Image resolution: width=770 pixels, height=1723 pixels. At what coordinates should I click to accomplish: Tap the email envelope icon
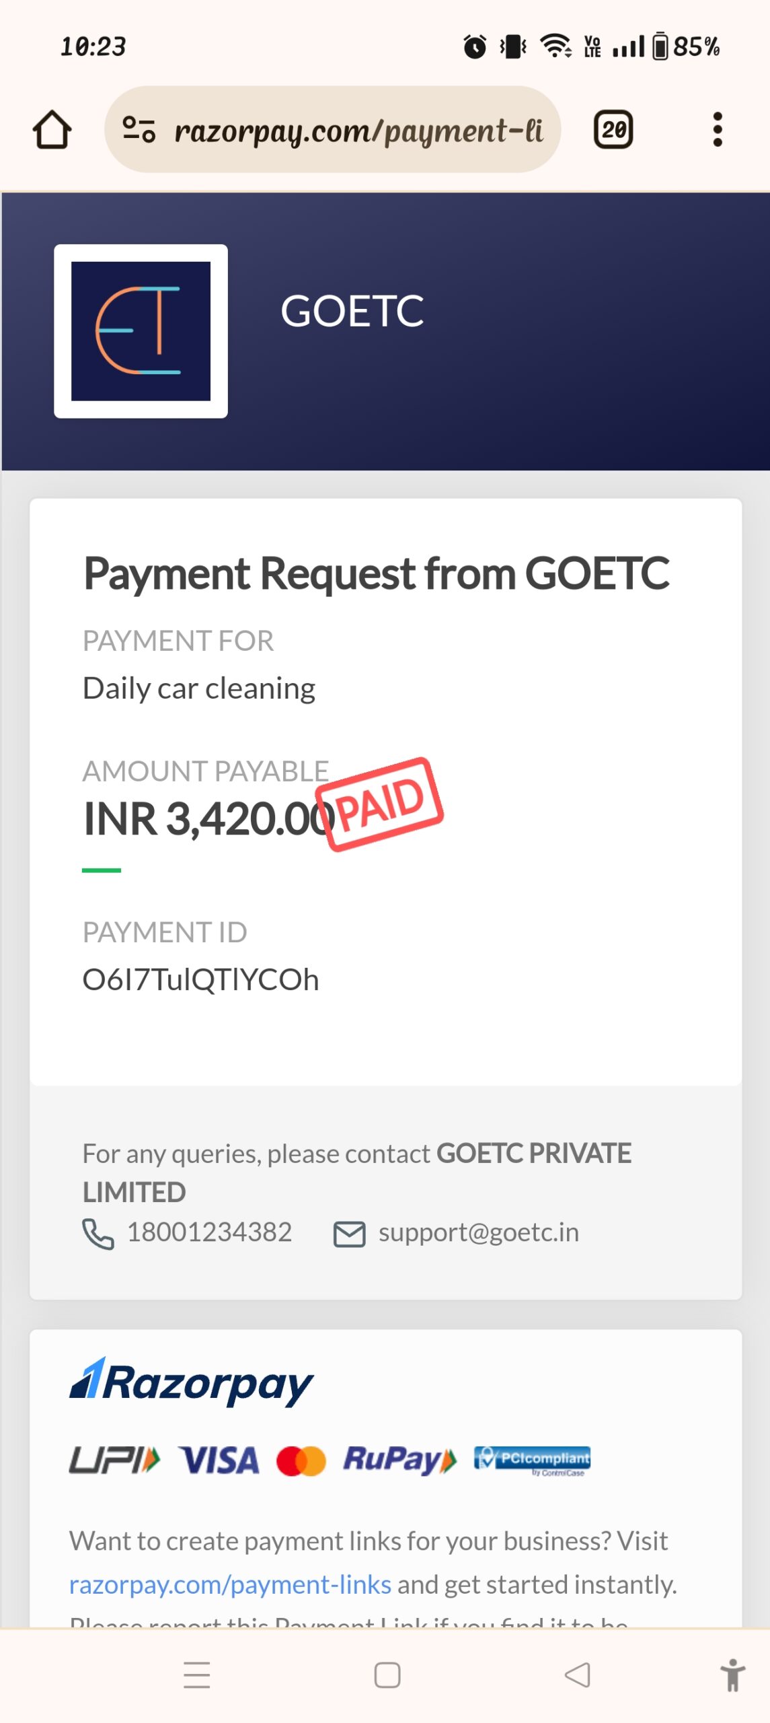click(349, 1234)
